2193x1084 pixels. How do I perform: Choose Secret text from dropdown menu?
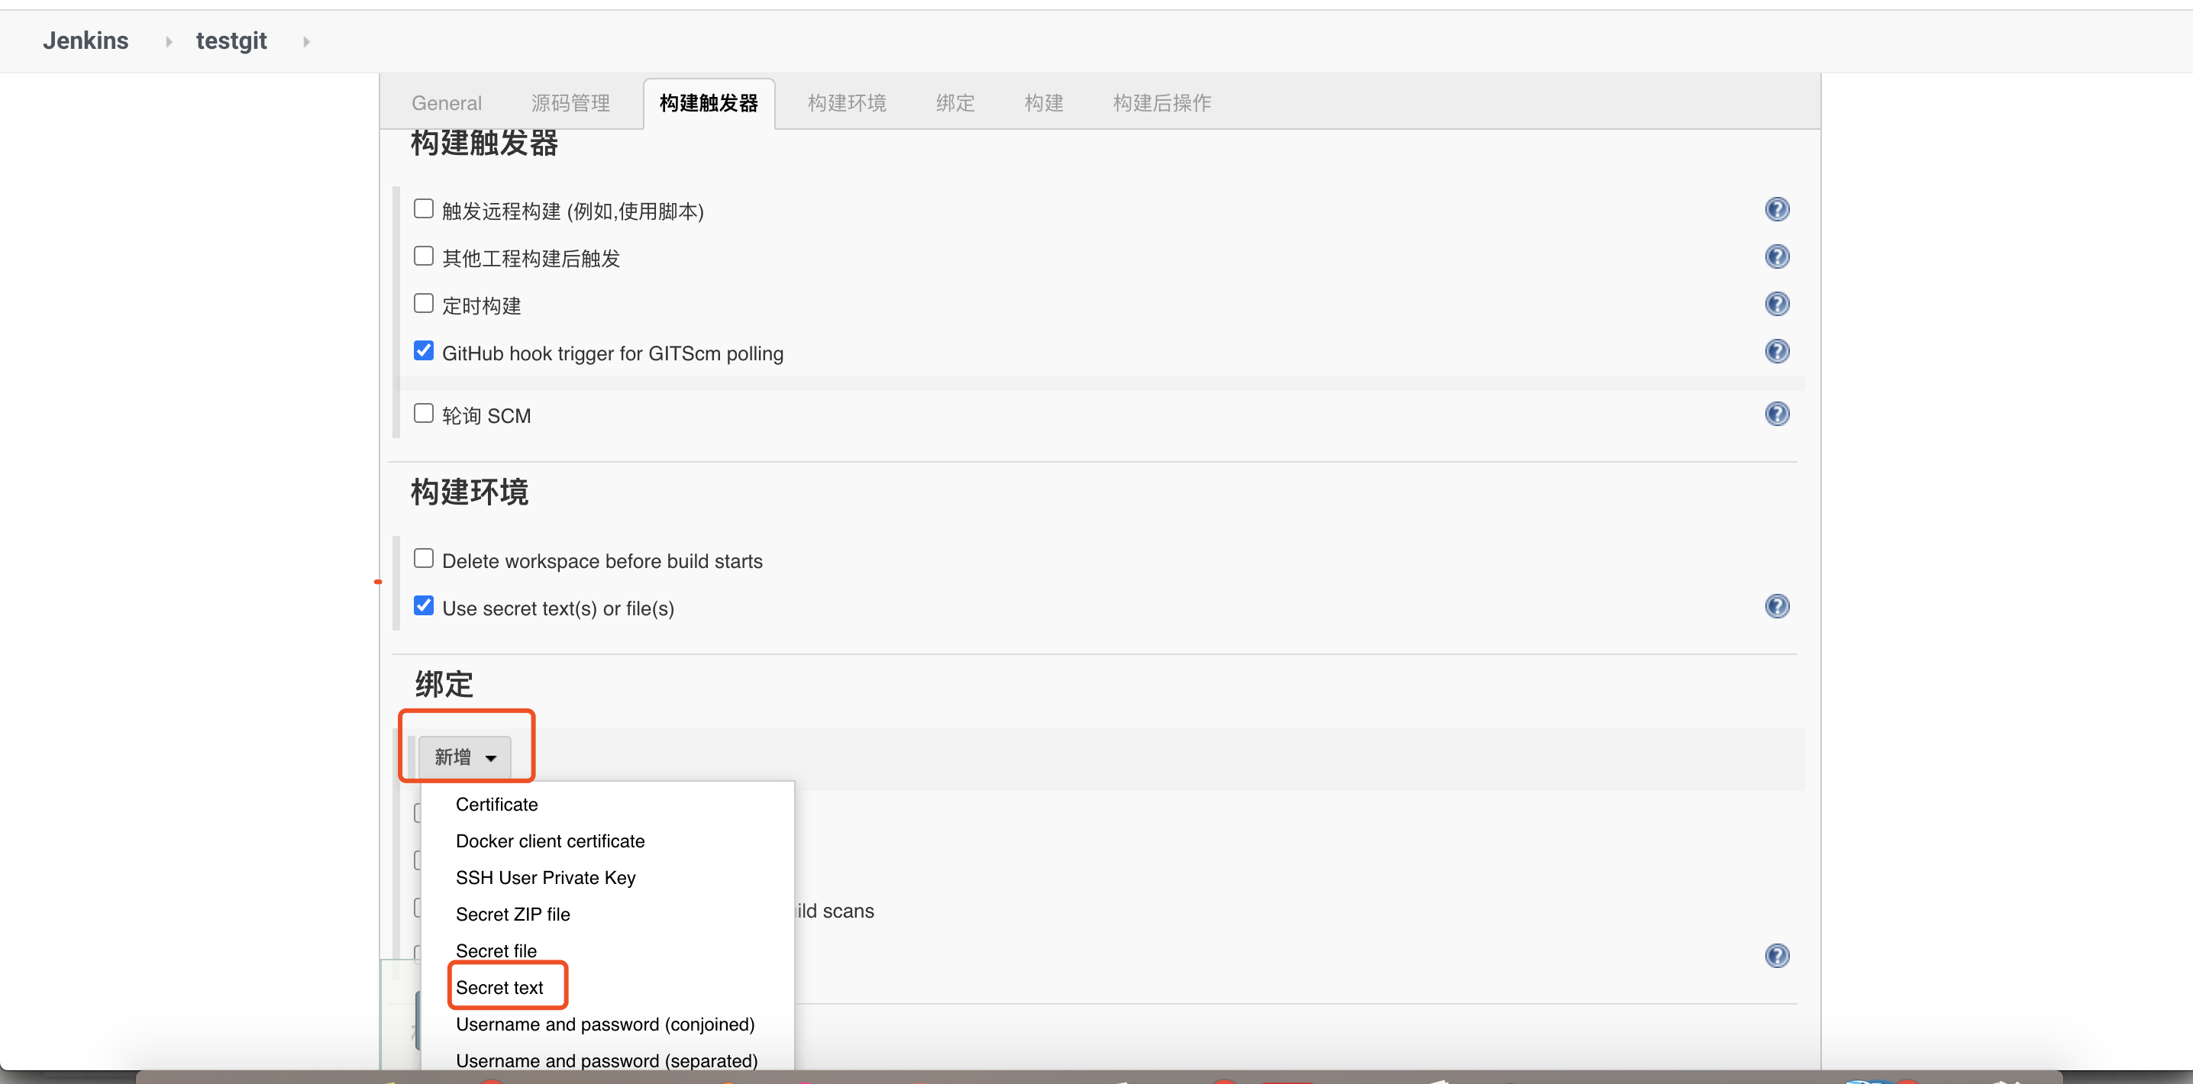(499, 988)
